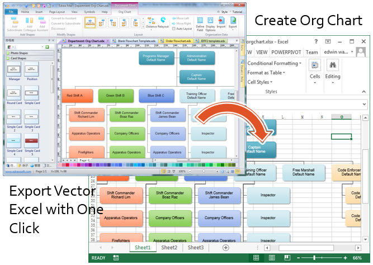Viewport: 373px width, 265px height.
Task: Select the Relayout tool icon
Action: click(163, 20)
